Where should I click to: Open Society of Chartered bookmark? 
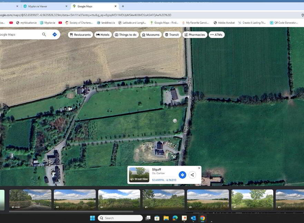point(79,23)
